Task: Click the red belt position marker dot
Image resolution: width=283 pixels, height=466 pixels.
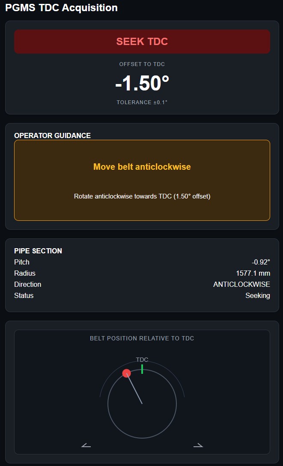Action: (126, 373)
